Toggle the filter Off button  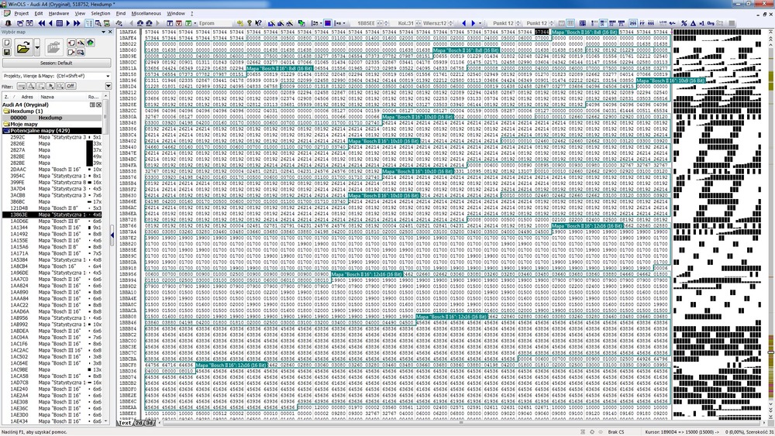pyautogui.click(x=70, y=86)
